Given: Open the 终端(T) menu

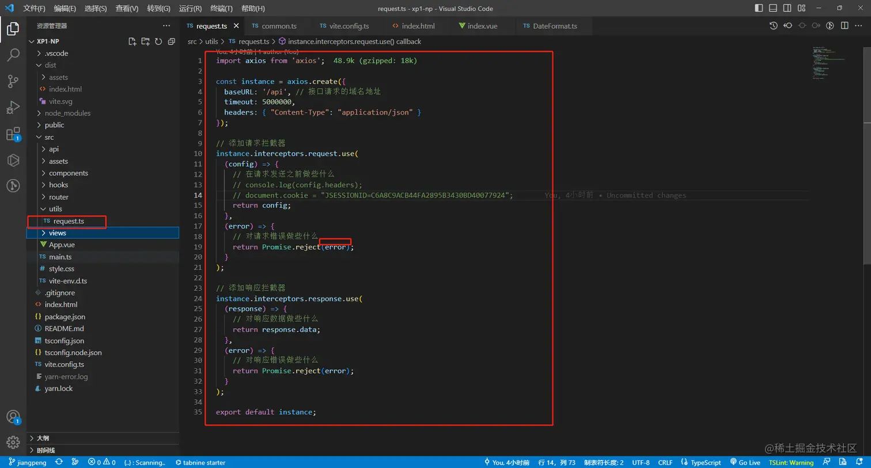Looking at the screenshot, I should click(x=221, y=8).
